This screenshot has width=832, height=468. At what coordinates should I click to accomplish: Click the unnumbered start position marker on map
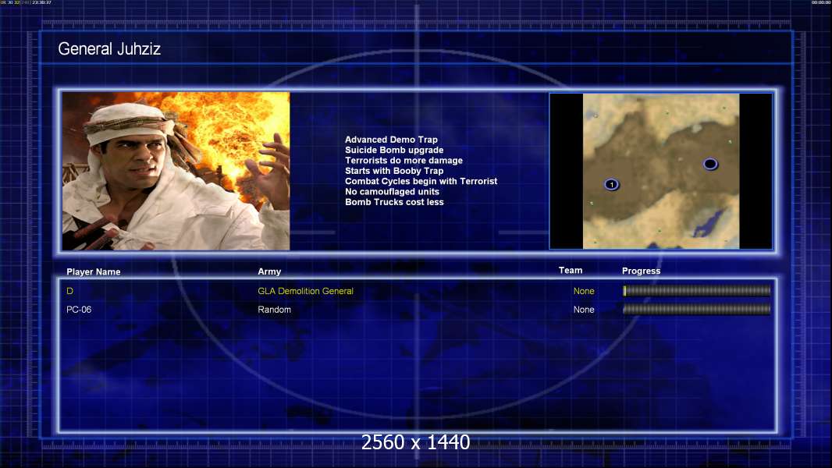(710, 165)
